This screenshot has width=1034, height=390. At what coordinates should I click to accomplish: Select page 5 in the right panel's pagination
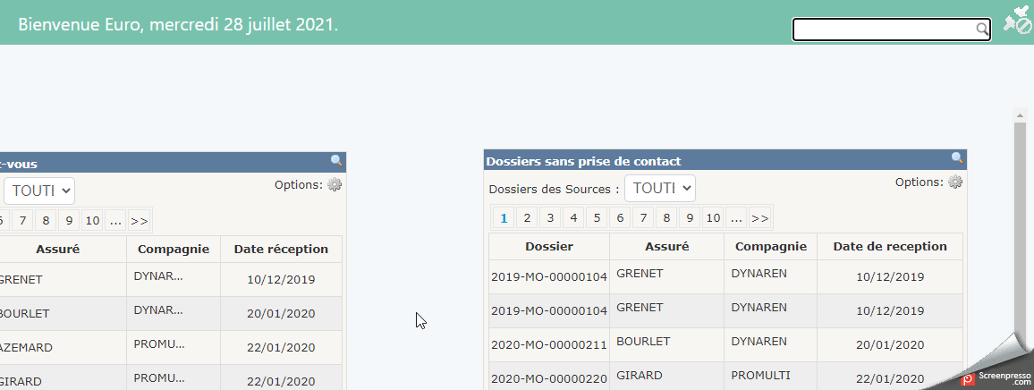[x=597, y=217]
